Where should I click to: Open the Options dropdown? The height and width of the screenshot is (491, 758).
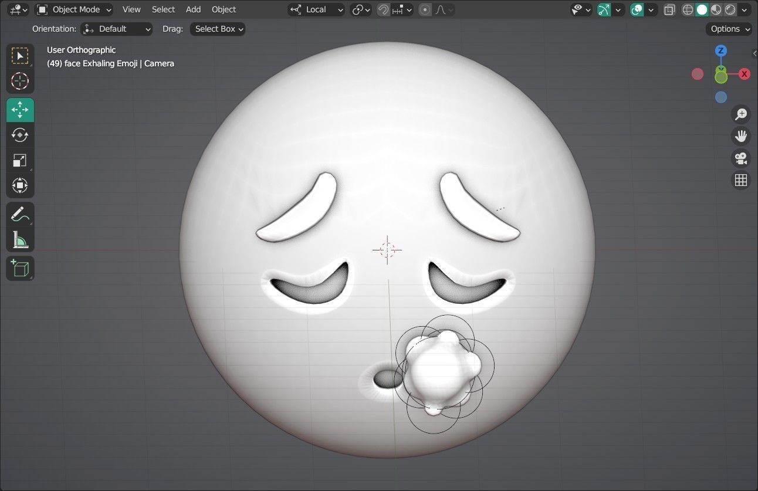coord(729,29)
